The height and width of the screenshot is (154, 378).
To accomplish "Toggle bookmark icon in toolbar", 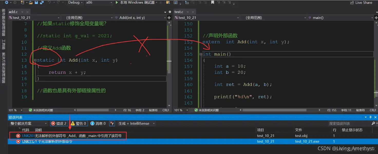I will click(x=213, y=2).
